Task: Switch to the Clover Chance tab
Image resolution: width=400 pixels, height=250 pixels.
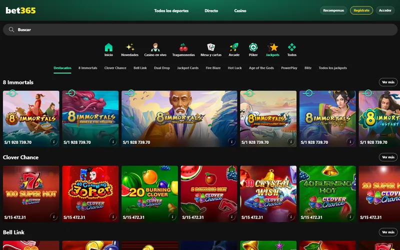Action: (115, 68)
